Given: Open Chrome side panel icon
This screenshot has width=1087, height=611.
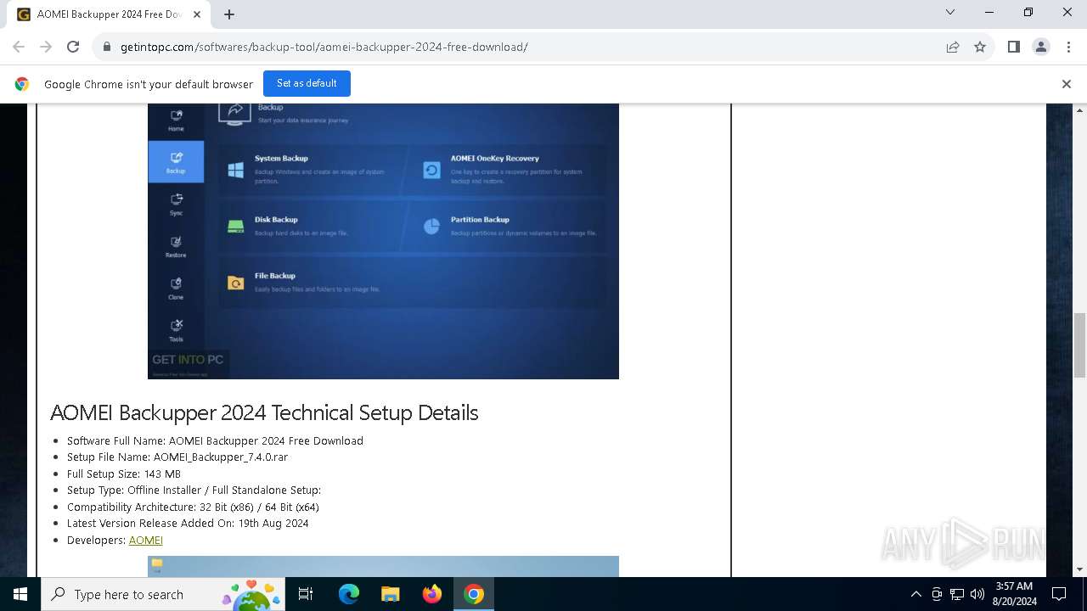Looking at the screenshot, I should click(1014, 47).
